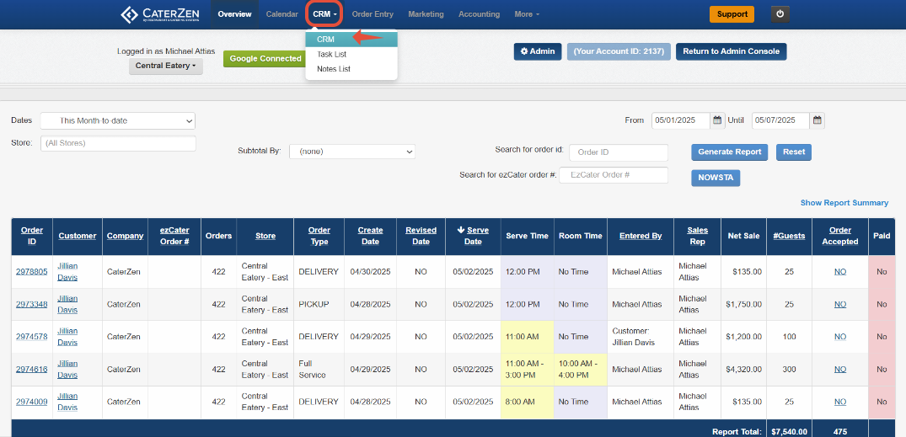906x437 pixels.
Task: Sort by ezCater Order # header
Action: 174,236
